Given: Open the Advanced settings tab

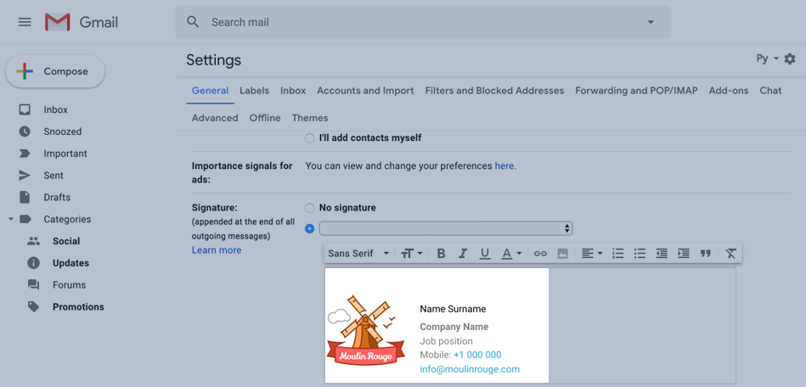Looking at the screenshot, I should pyautogui.click(x=215, y=118).
